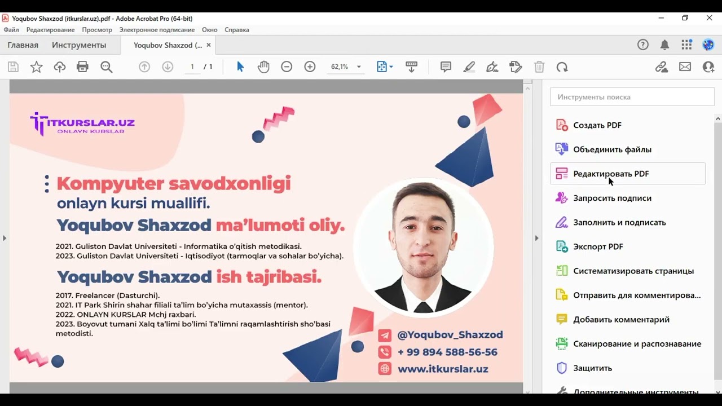Rotate the page clockwise
Viewport: 722px width, 406px height.
pyautogui.click(x=562, y=67)
